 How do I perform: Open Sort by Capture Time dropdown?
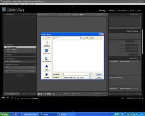(x=77, y=94)
